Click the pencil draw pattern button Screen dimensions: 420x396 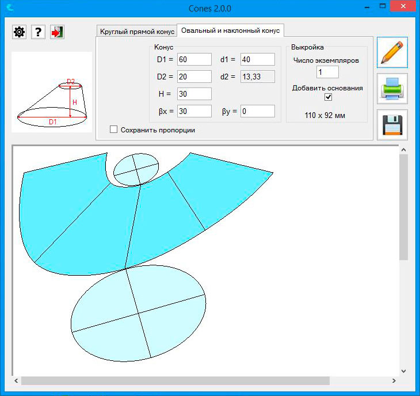click(x=392, y=52)
